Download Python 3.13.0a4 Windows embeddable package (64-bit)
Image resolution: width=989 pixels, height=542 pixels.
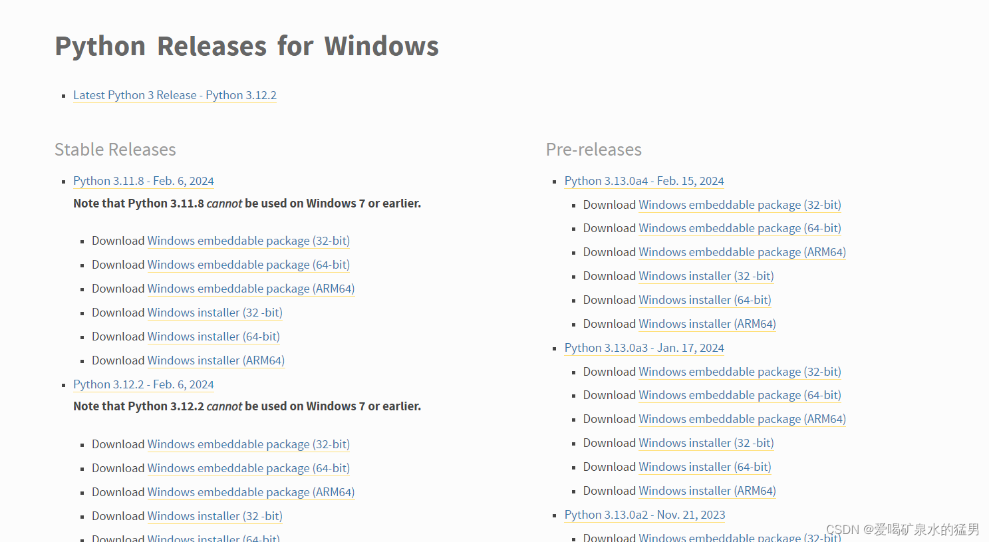(740, 228)
